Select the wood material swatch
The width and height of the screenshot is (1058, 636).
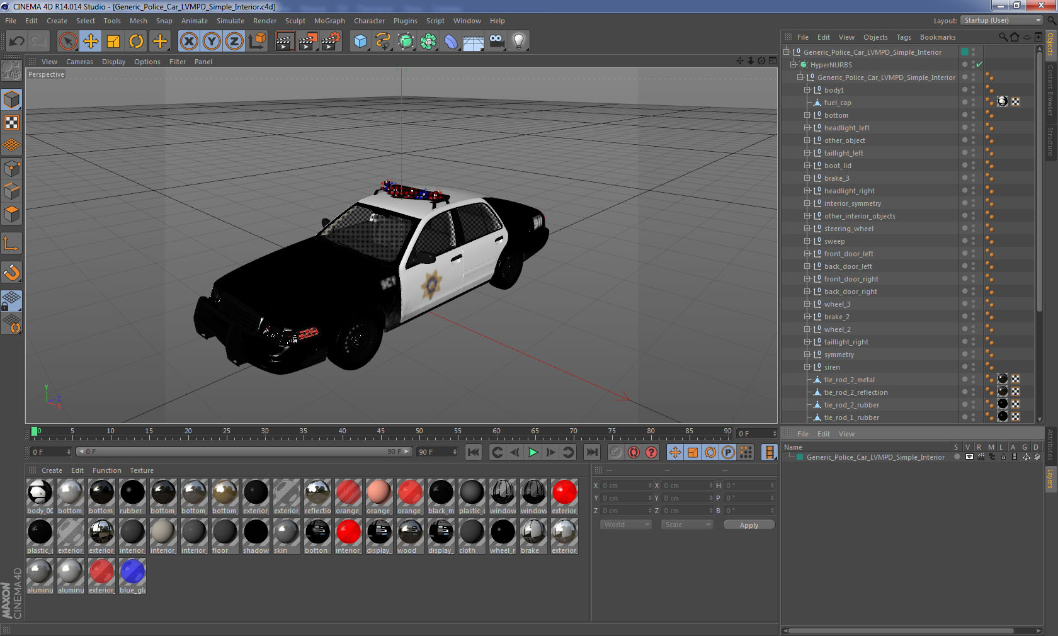410,536
